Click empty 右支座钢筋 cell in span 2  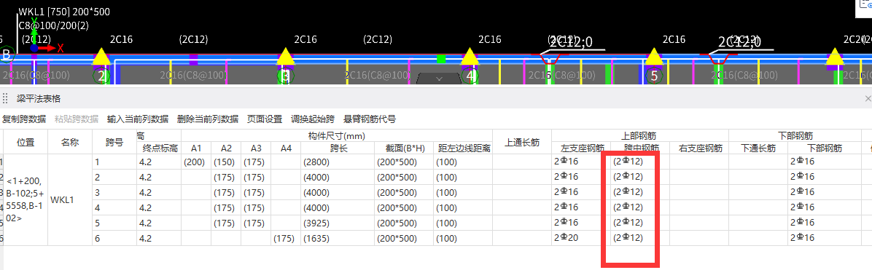(699, 178)
